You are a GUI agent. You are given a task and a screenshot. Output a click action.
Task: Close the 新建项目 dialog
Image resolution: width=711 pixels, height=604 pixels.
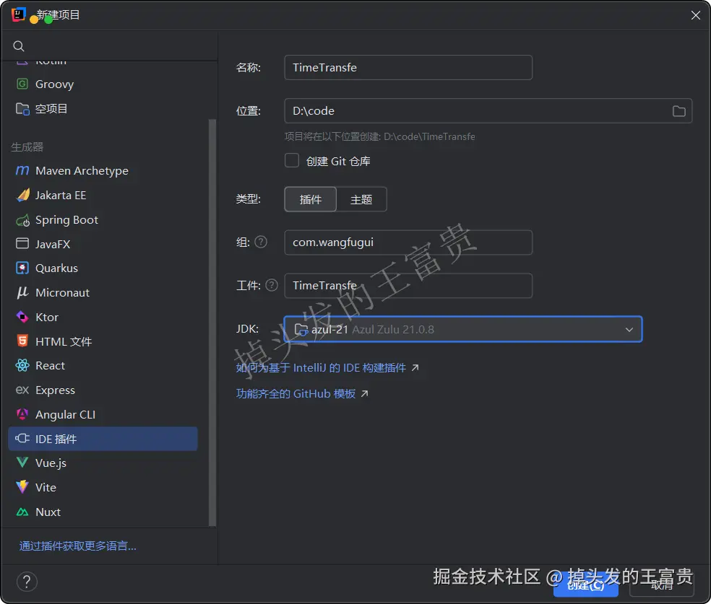[696, 15]
